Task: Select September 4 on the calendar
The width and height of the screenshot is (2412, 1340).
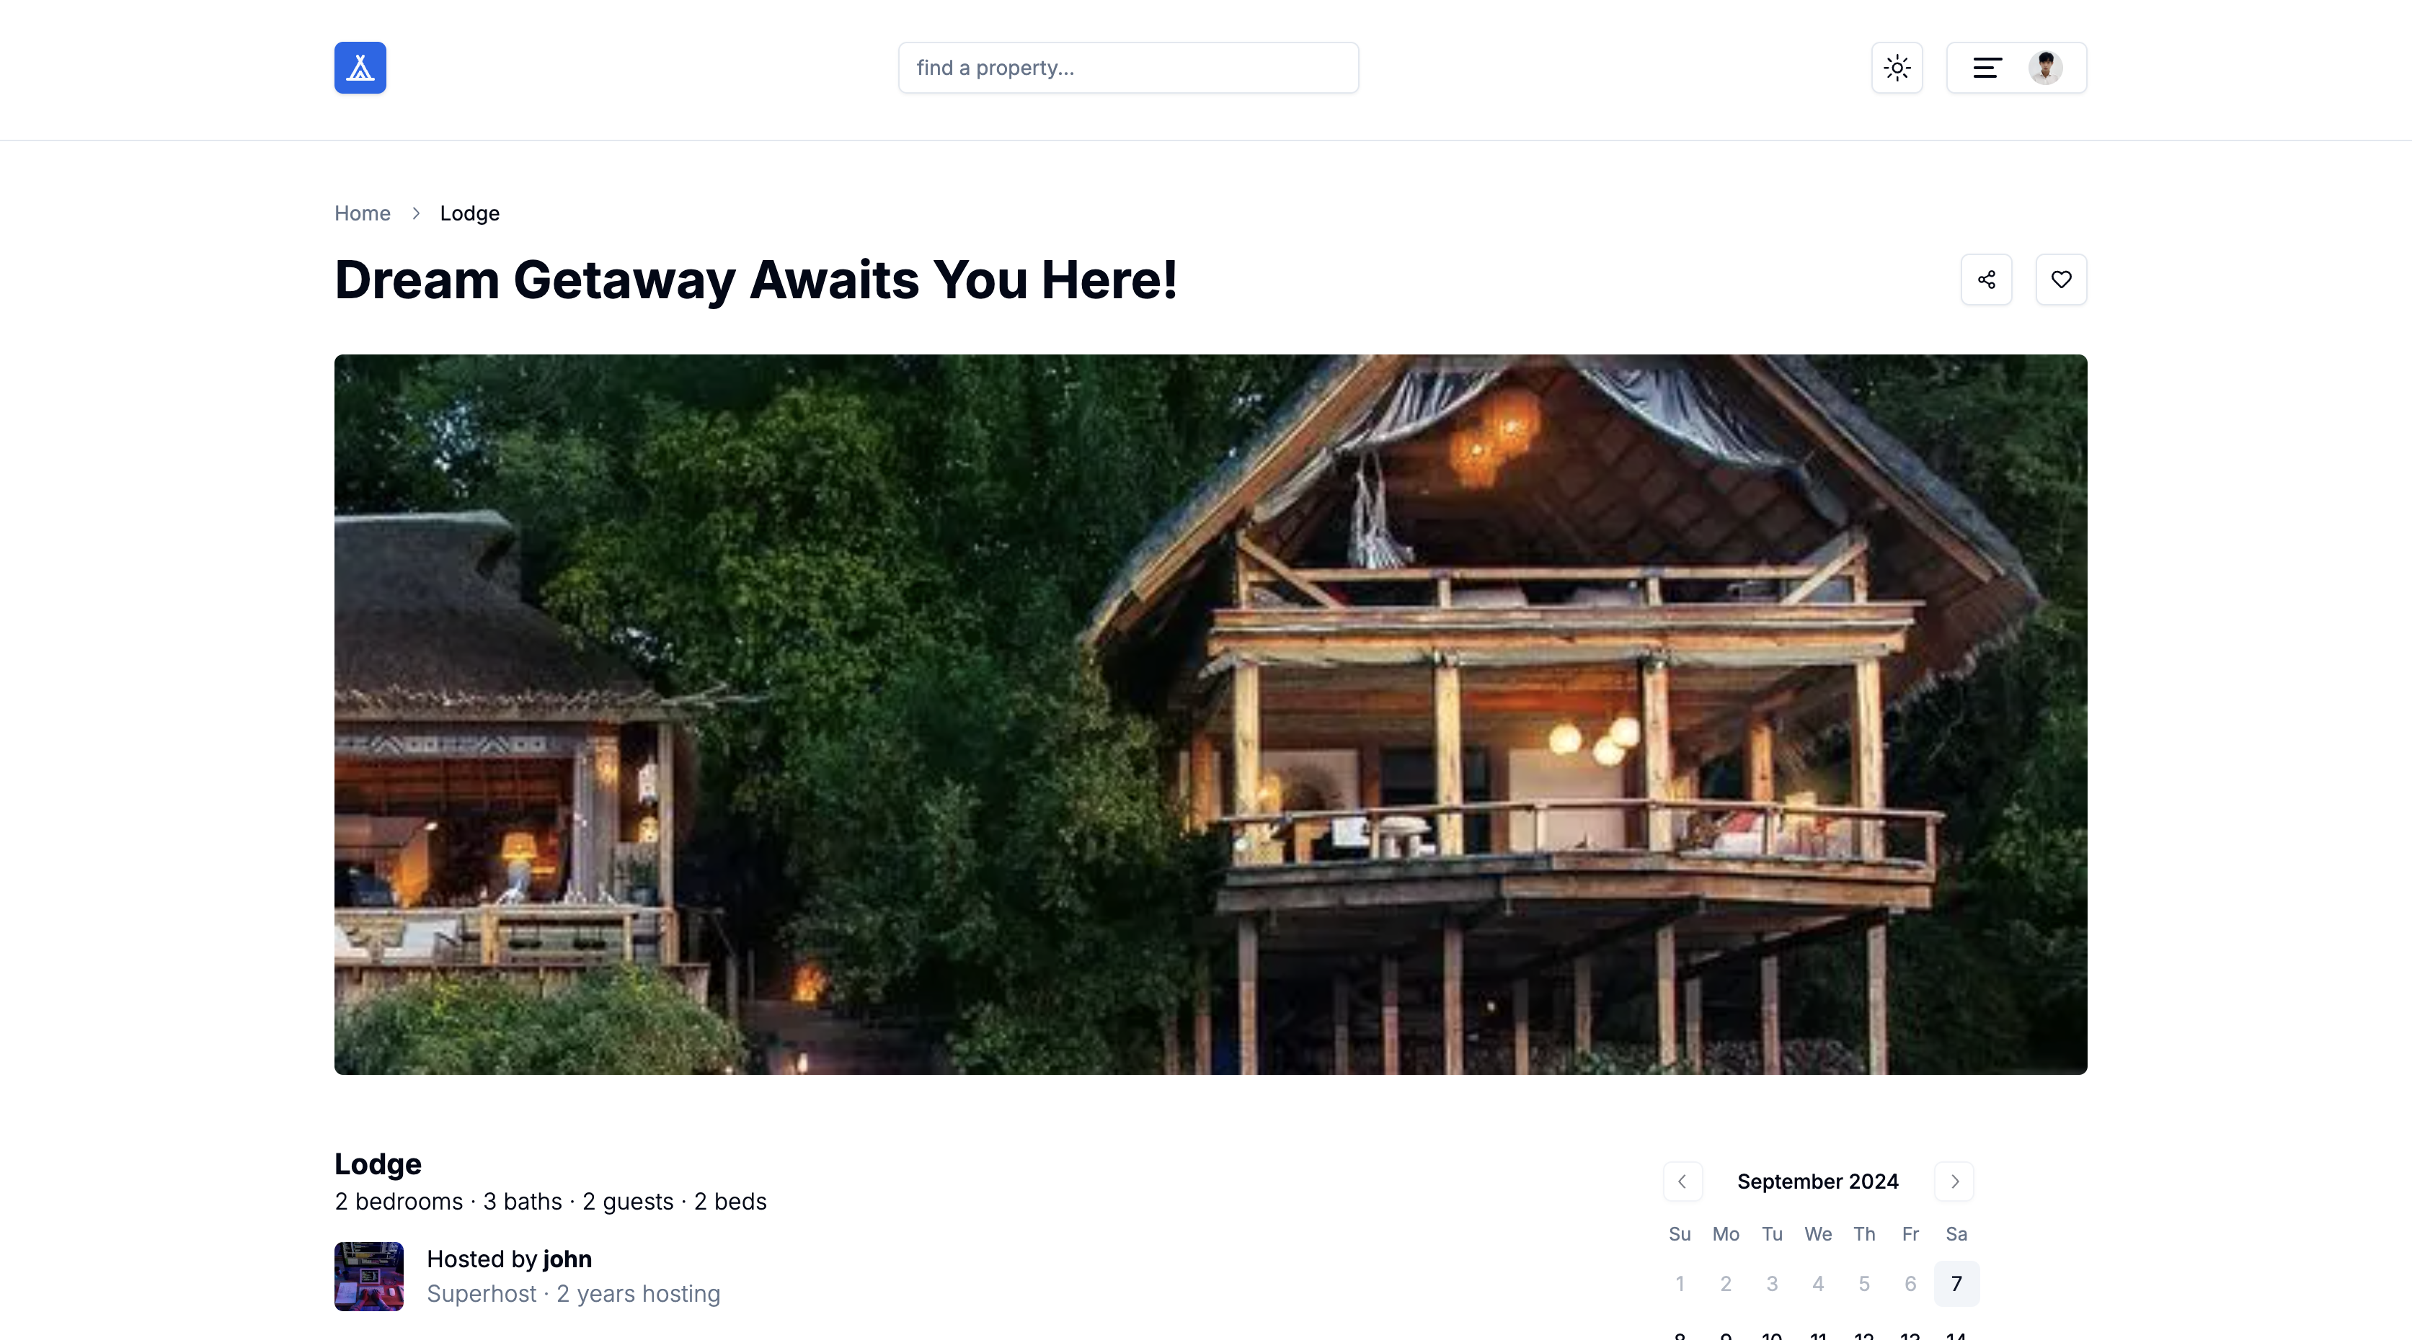Action: (1817, 1283)
